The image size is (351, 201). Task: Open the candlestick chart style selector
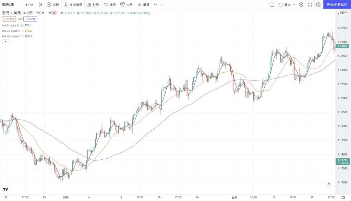click(x=40, y=5)
